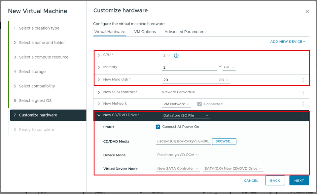Go back with the Back button
Image resolution: width=317 pixels, height=194 pixels.
[x=275, y=180]
